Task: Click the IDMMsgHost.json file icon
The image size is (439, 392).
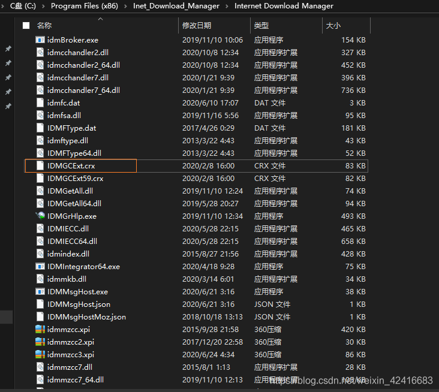Action: click(40, 304)
